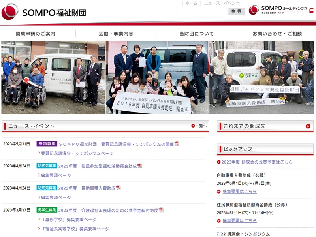Open ＳＯＭＰＯ福祉財団 受賞記念講演会・シンポジウムの開催 link
The width and height of the screenshot is (316, 237).
click(116, 144)
